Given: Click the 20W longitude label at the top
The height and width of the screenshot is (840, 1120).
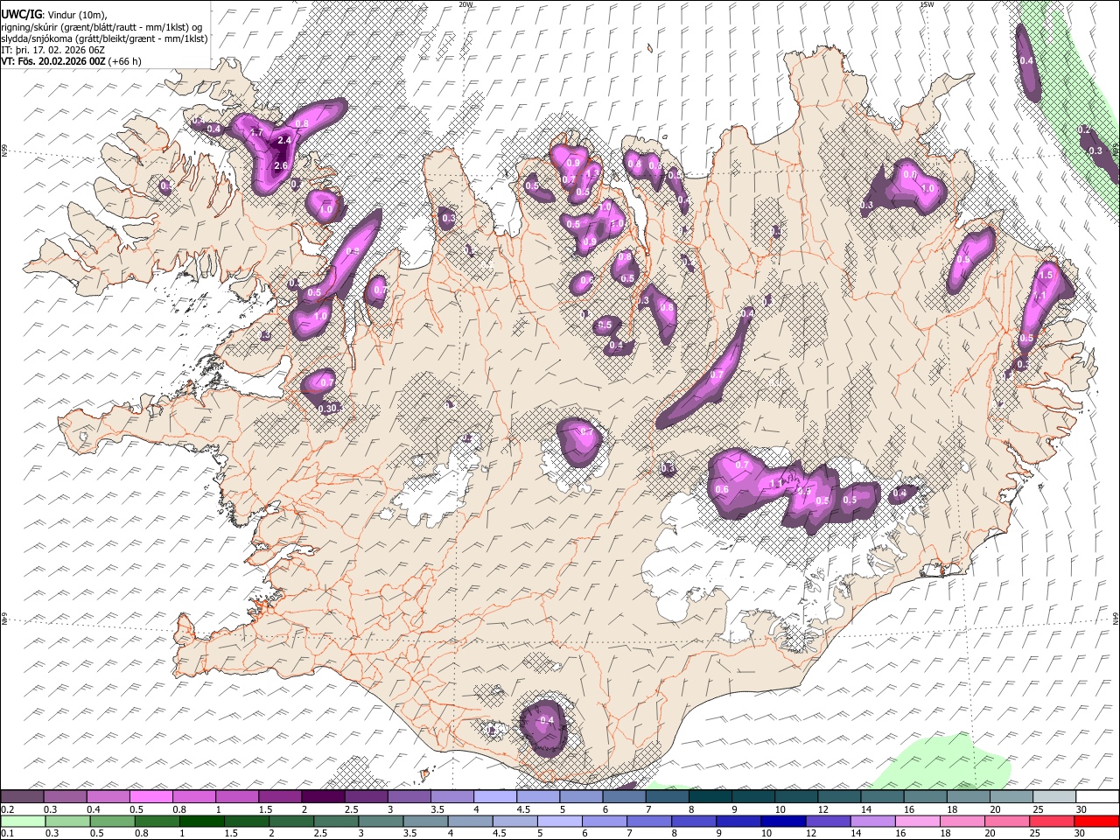Looking at the screenshot, I should tap(465, 4).
